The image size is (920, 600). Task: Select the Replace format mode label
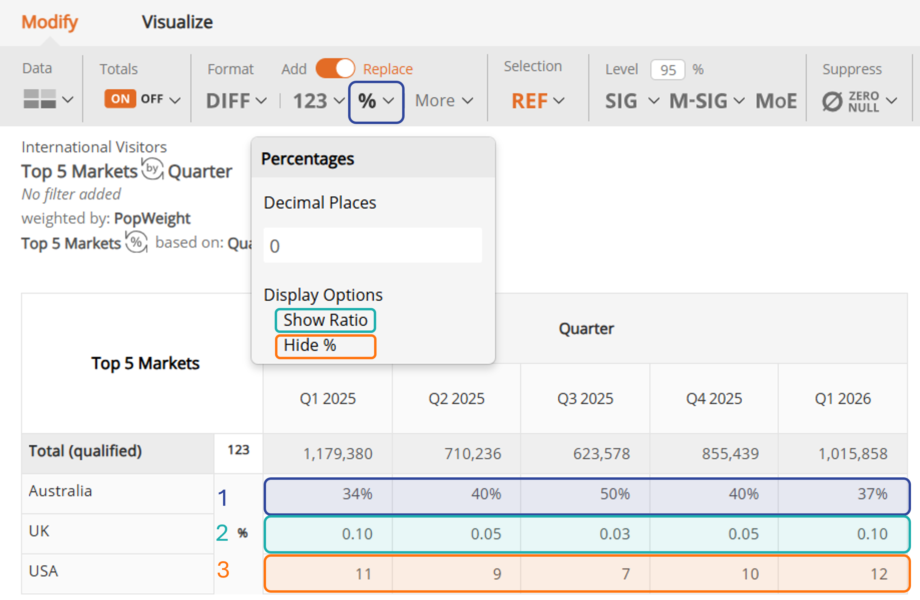(388, 69)
